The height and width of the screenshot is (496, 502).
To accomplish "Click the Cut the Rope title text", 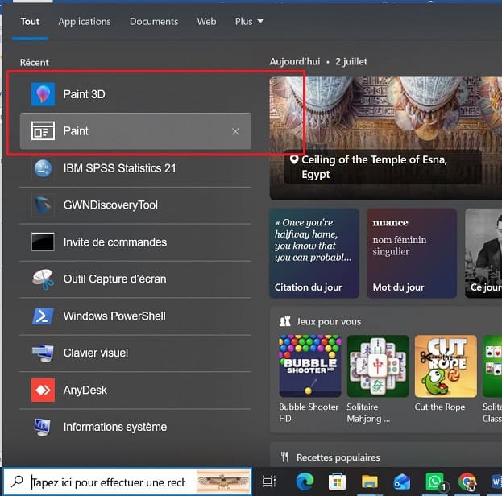I will coord(440,407).
